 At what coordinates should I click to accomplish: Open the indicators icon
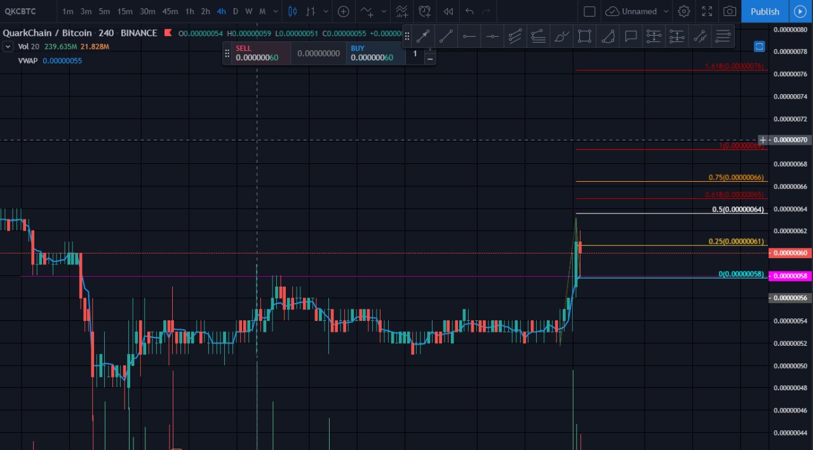pyautogui.click(x=367, y=11)
